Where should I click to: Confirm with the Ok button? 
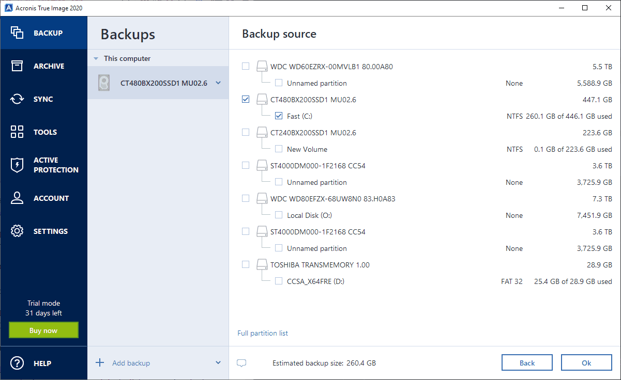(x=586, y=363)
